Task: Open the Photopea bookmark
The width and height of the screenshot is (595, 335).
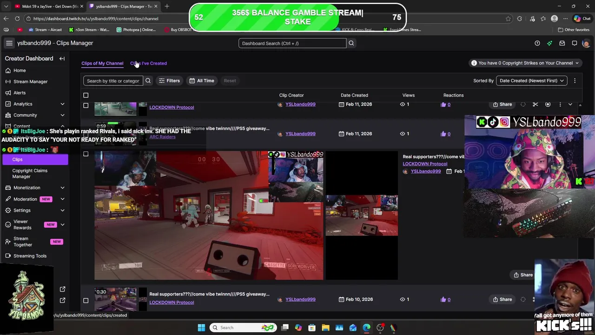Action: click(136, 30)
